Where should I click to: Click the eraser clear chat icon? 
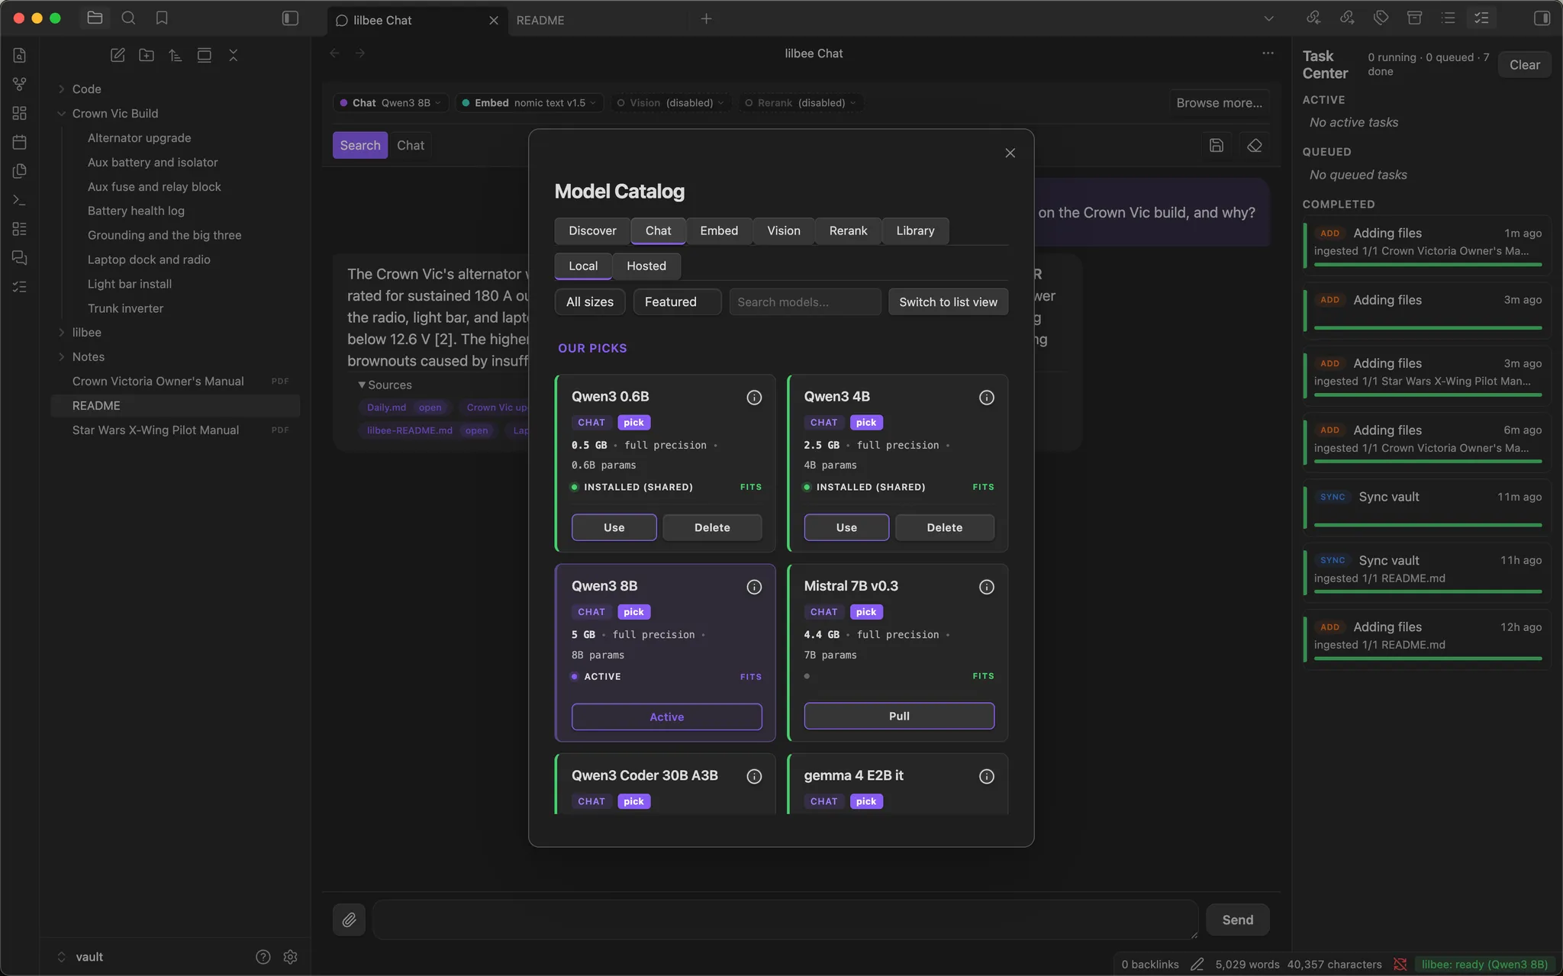pos(1255,145)
